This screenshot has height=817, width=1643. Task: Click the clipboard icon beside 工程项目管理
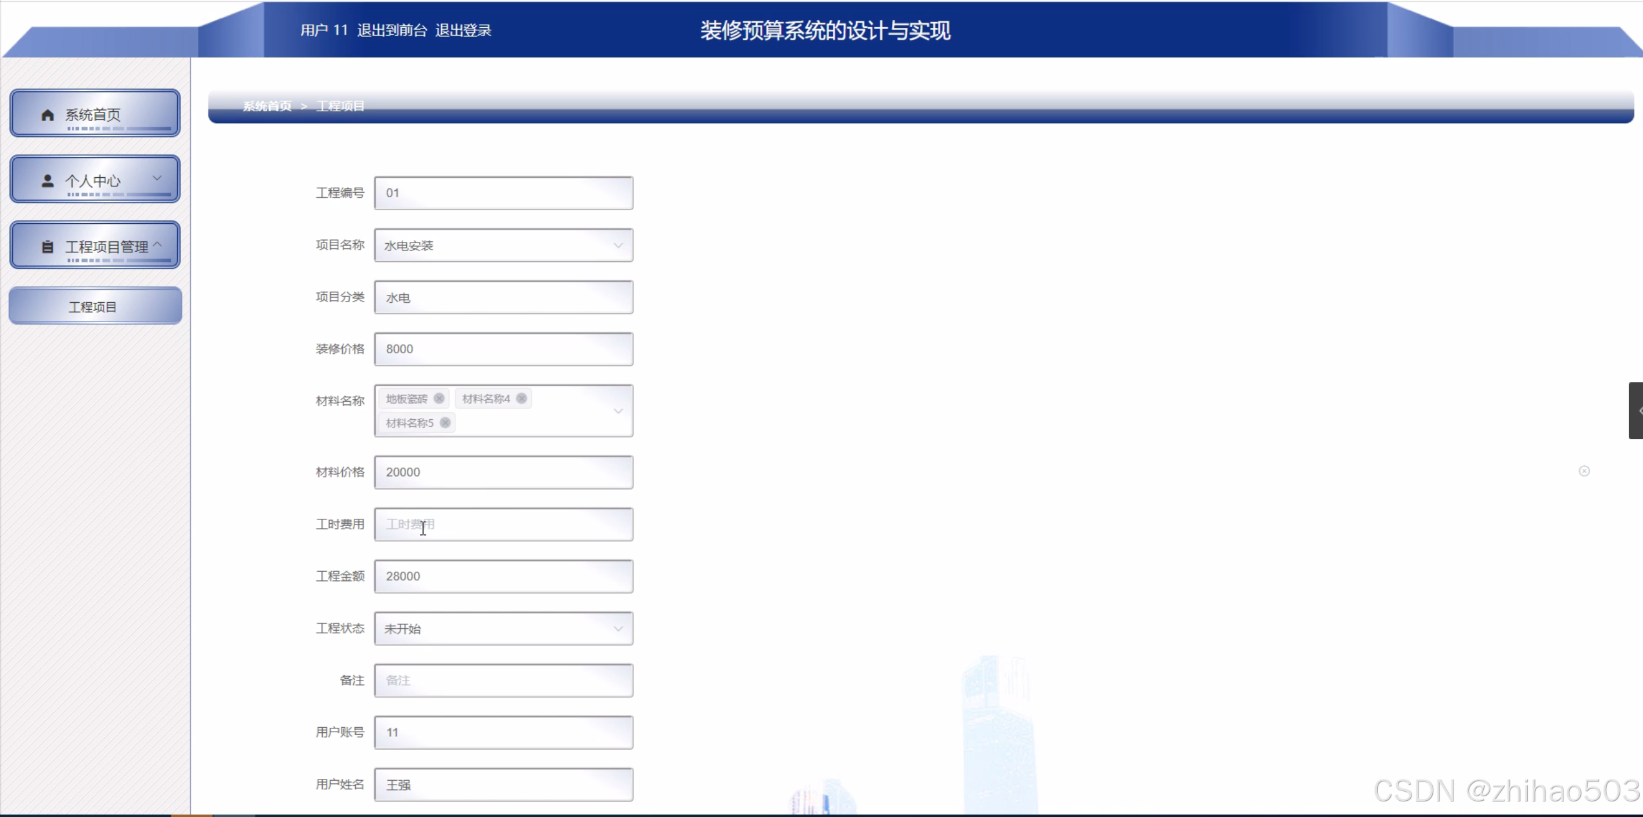[x=47, y=247]
